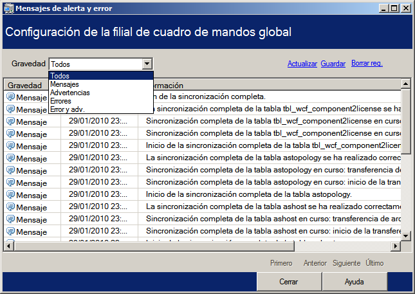Click the Actualizar link
The width and height of the screenshot is (415, 294).
302,64
